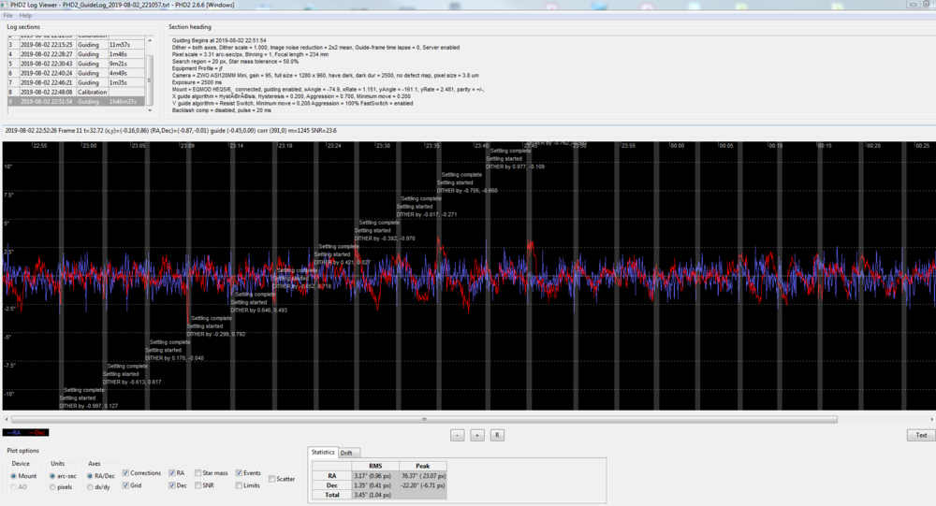
Task: Click the Peak column header
Action: point(423,466)
